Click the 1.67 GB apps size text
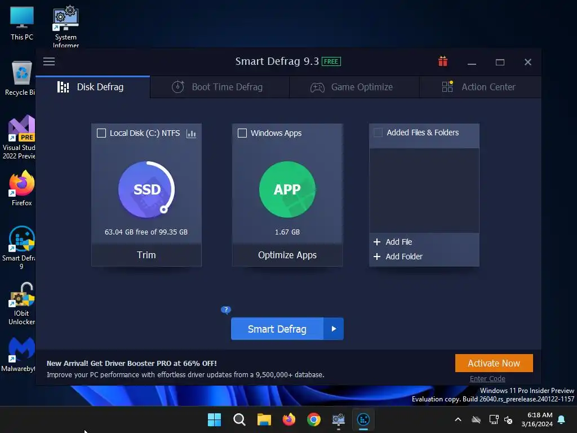577x433 pixels. pos(287,232)
